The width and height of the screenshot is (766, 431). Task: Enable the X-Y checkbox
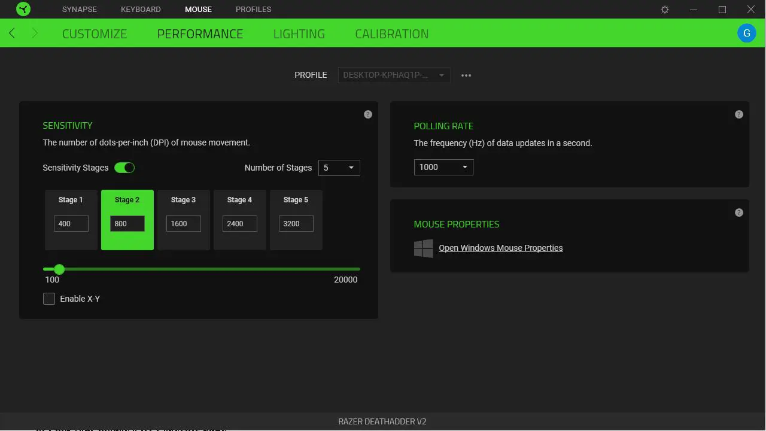pyautogui.click(x=49, y=298)
